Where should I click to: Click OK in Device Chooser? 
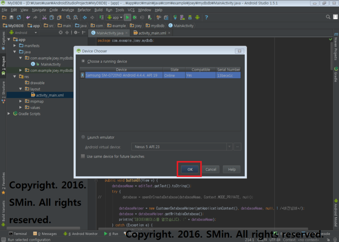point(190,169)
